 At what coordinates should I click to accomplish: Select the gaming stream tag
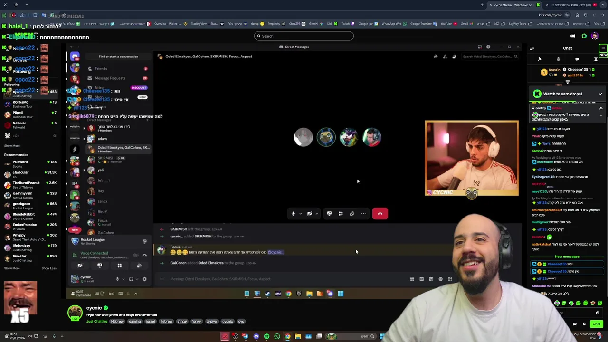(x=134, y=322)
